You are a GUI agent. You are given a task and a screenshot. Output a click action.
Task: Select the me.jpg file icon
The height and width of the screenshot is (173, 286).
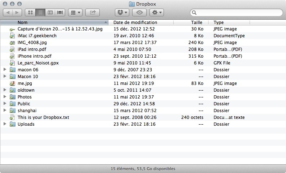[13, 83]
